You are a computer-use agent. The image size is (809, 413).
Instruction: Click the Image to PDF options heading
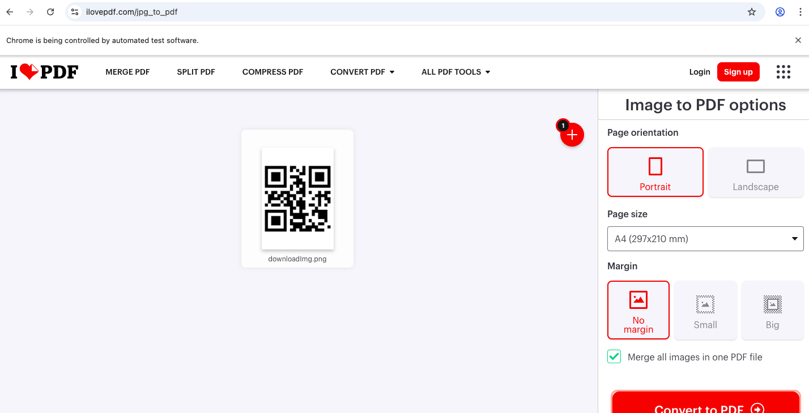coord(705,105)
